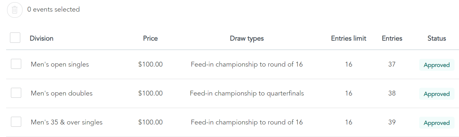Click the trash delete icon
The image size is (459, 137).
tap(15, 10)
